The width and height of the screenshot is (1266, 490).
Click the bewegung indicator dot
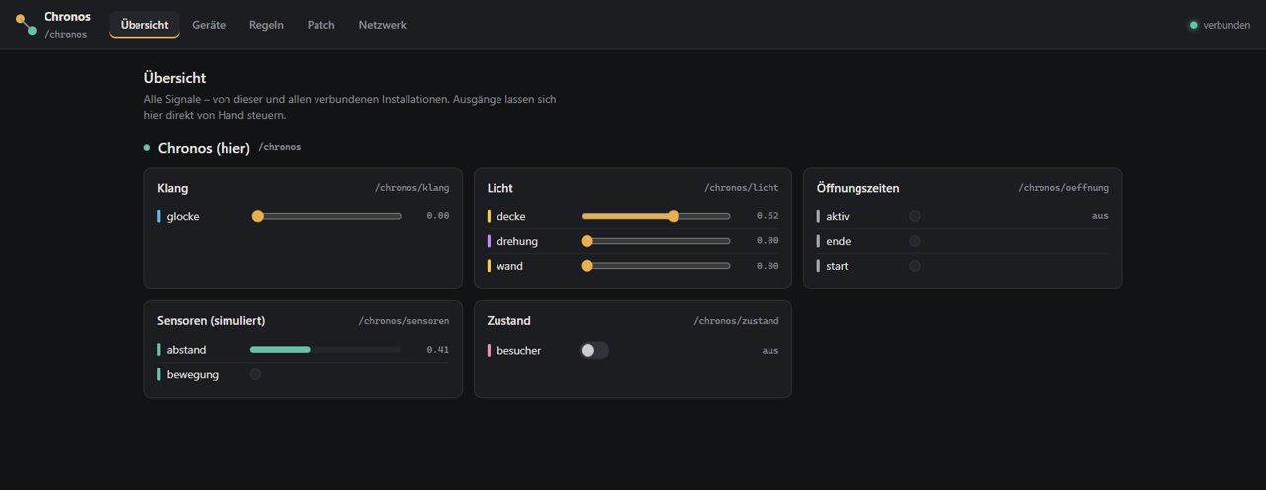(256, 374)
